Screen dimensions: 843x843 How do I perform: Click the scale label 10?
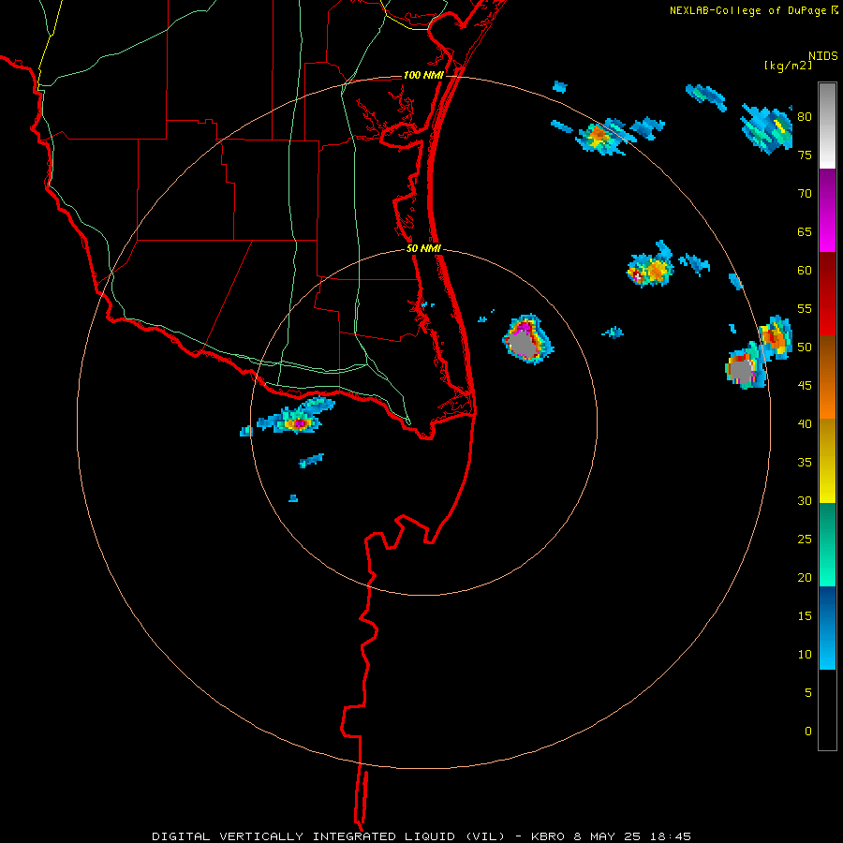click(x=805, y=655)
